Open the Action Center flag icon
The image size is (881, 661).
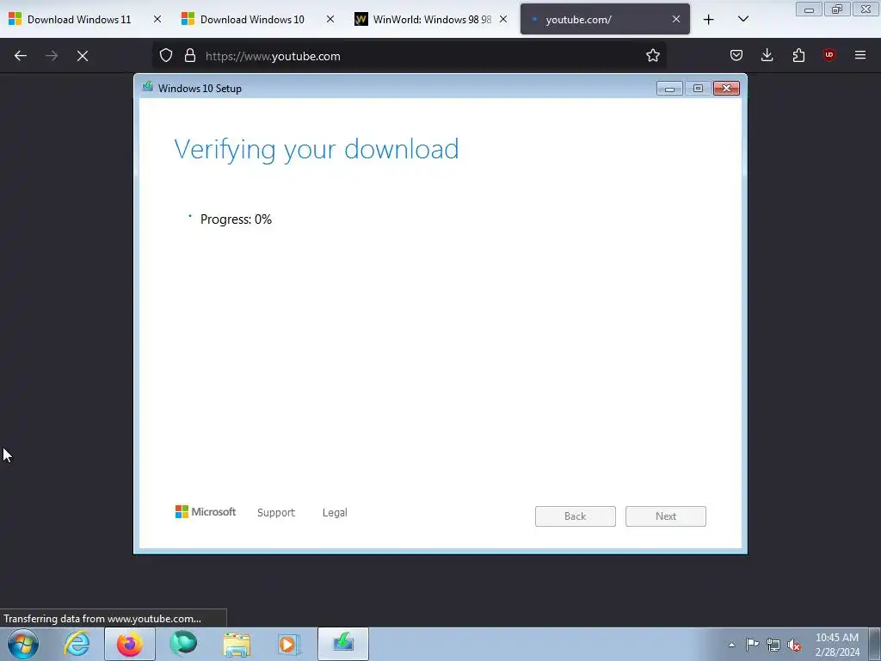tap(752, 645)
